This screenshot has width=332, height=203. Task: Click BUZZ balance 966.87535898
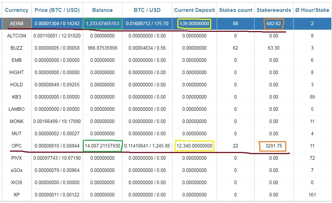point(103,48)
